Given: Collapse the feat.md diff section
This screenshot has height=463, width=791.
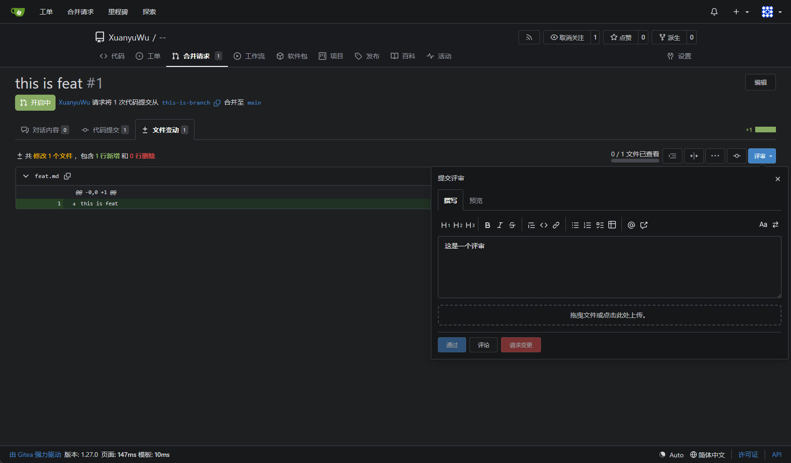Looking at the screenshot, I should [x=26, y=176].
